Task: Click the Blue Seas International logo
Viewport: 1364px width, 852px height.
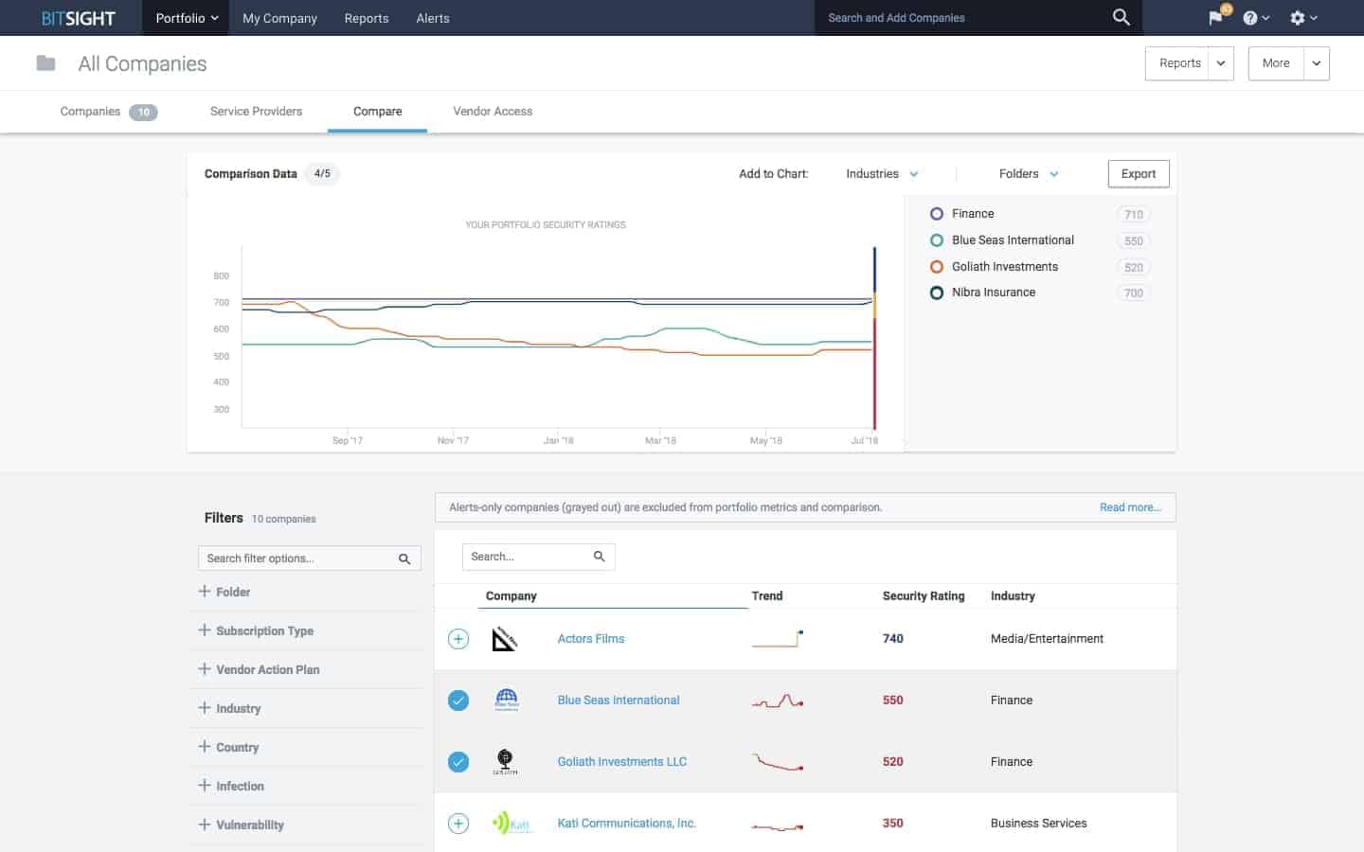Action: click(507, 701)
